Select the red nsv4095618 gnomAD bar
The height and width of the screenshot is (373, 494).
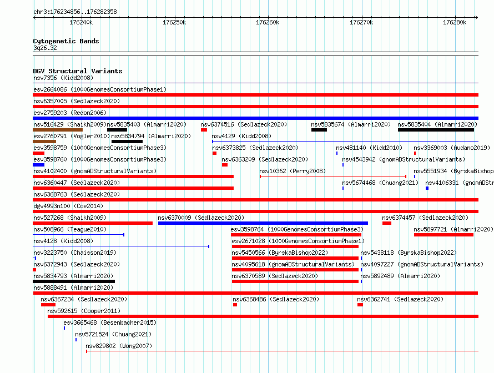(295, 270)
